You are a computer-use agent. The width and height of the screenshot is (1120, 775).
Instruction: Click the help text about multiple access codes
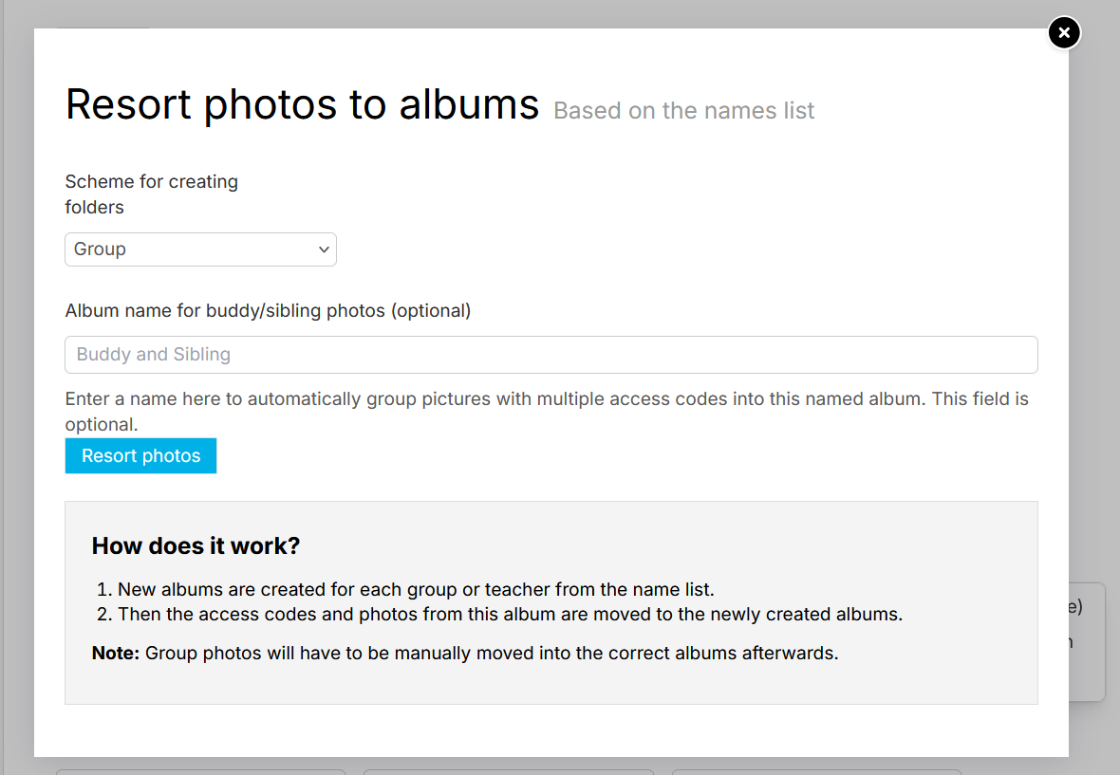click(x=547, y=411)
